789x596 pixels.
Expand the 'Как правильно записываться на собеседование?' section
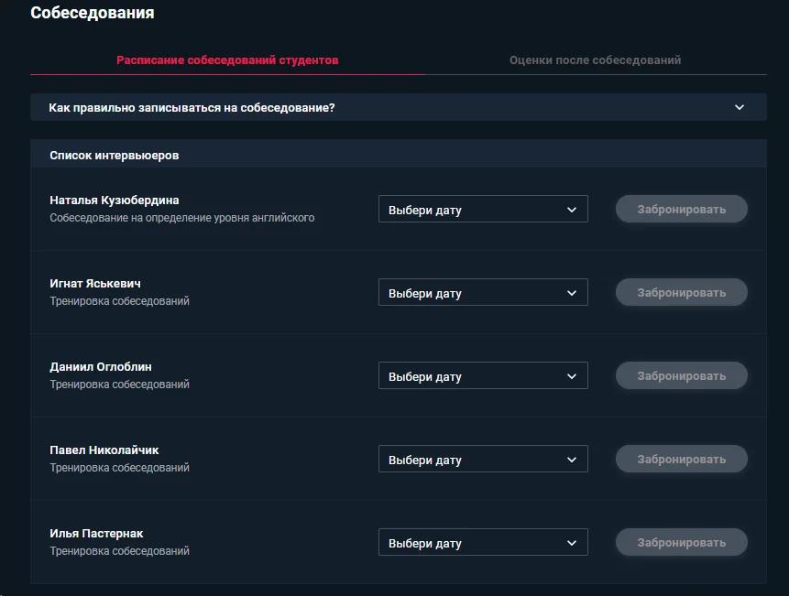(398, 107)
